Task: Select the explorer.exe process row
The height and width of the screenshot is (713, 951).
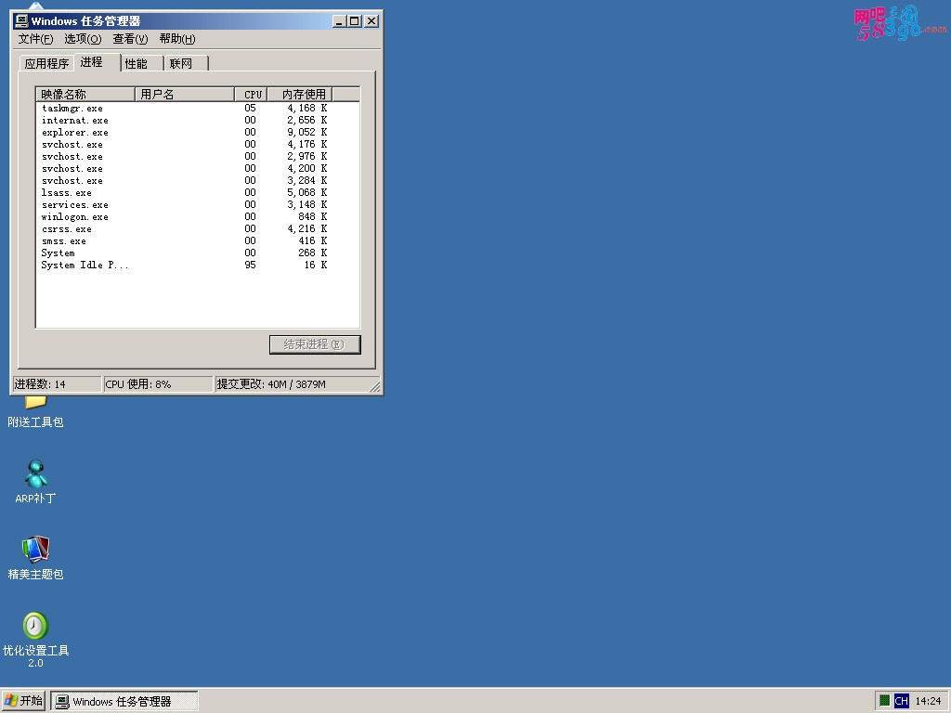Action: pyautogui.click(x=74, y=133)
